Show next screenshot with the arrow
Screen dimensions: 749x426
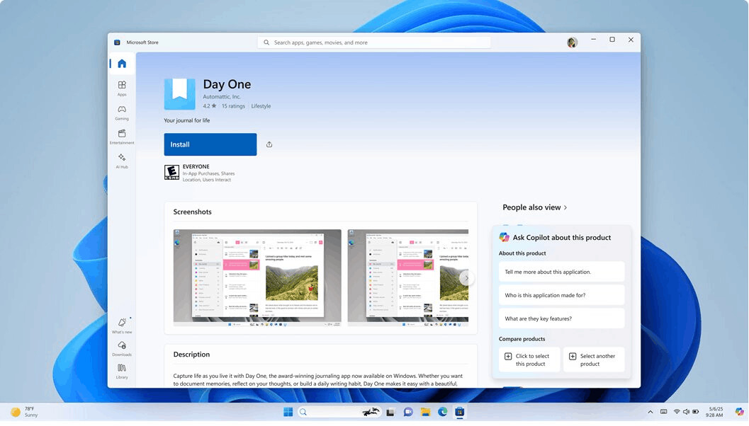click(467, 278)
